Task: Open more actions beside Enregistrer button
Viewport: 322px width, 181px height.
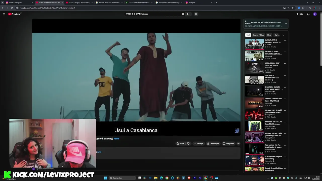Action: point(238,144)
